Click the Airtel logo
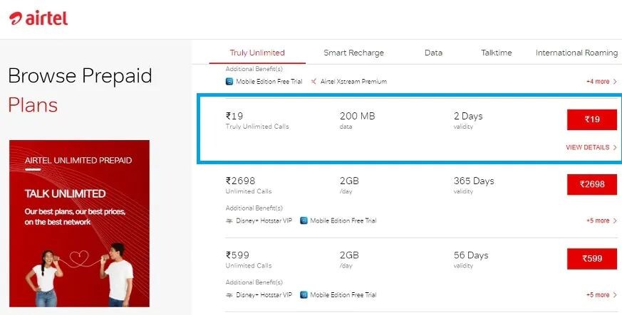 [38, 18]
